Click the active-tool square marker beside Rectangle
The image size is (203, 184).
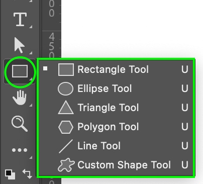click(45, 68)
